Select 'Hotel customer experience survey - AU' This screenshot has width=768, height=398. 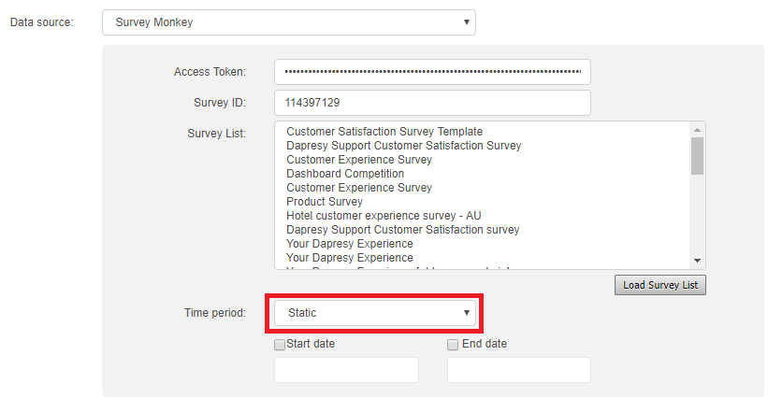click(x=384, y=216)
